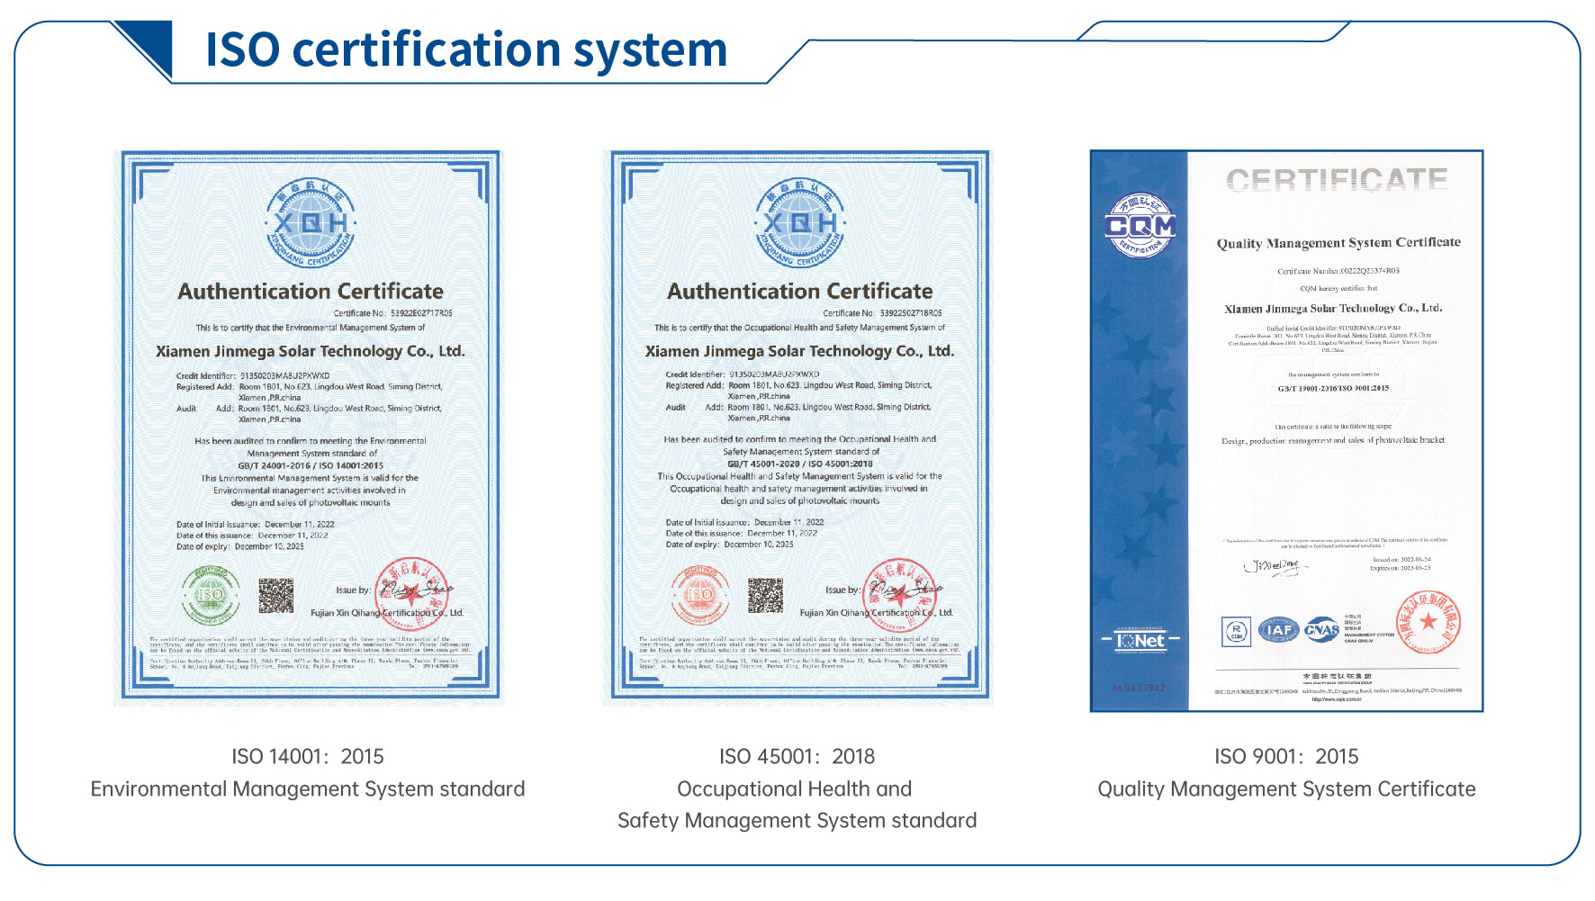Click the CQM logo on the blue sidebar
Screen dimensions: 1595x901
coord(1140,225)
